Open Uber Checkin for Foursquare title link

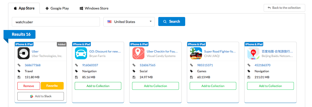click(x=162, y=51)
